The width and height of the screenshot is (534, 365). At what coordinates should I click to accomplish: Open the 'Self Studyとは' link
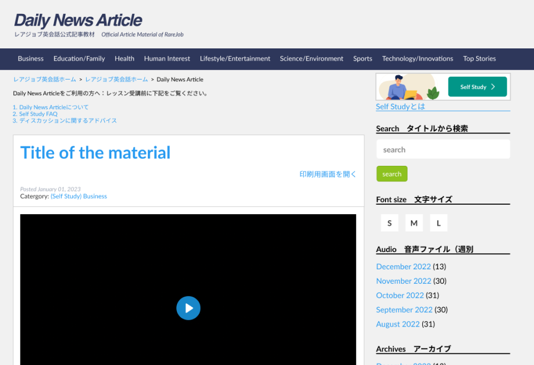400,107
